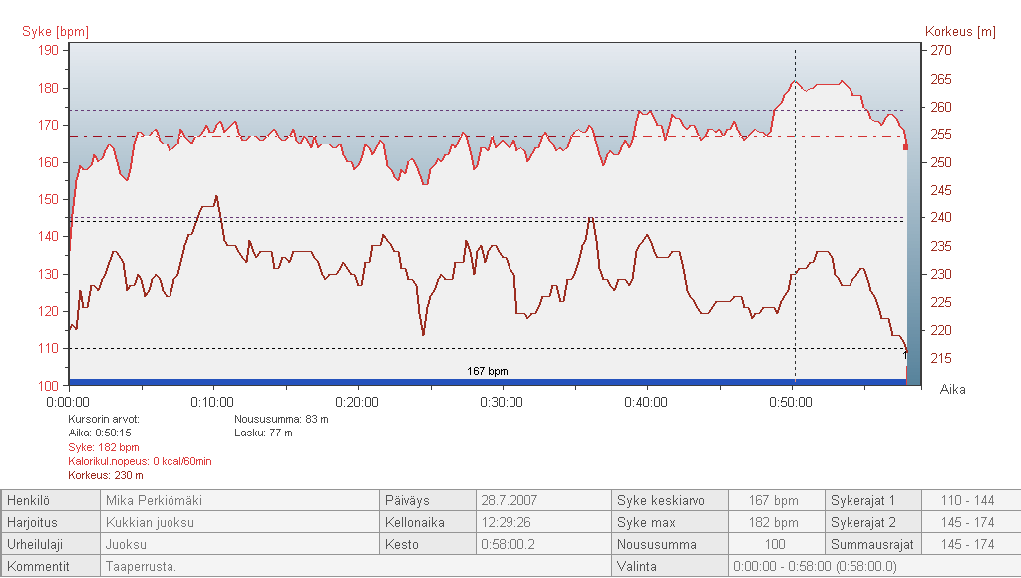Click the Sykerajat 1 value 110 - 144
The height and width of the screenshot is (578, 1021).
[x=970, y=500]
